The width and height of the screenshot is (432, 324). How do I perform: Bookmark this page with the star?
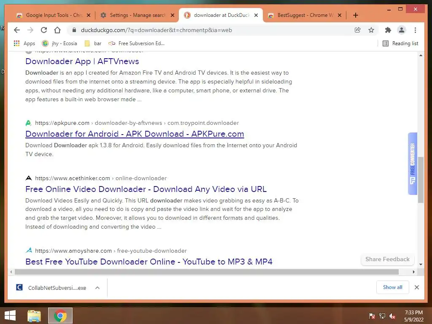(x=371, y=30)
